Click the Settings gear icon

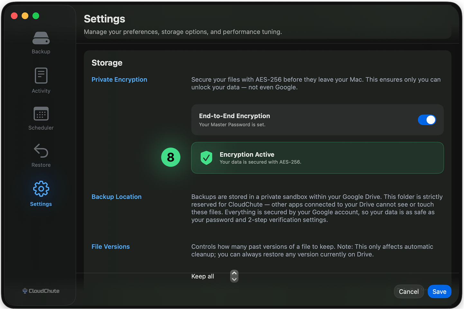tap(41, 189)
